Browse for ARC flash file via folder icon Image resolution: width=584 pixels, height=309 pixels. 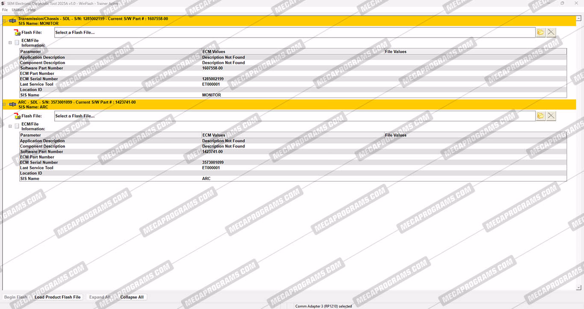pos(540,116)
